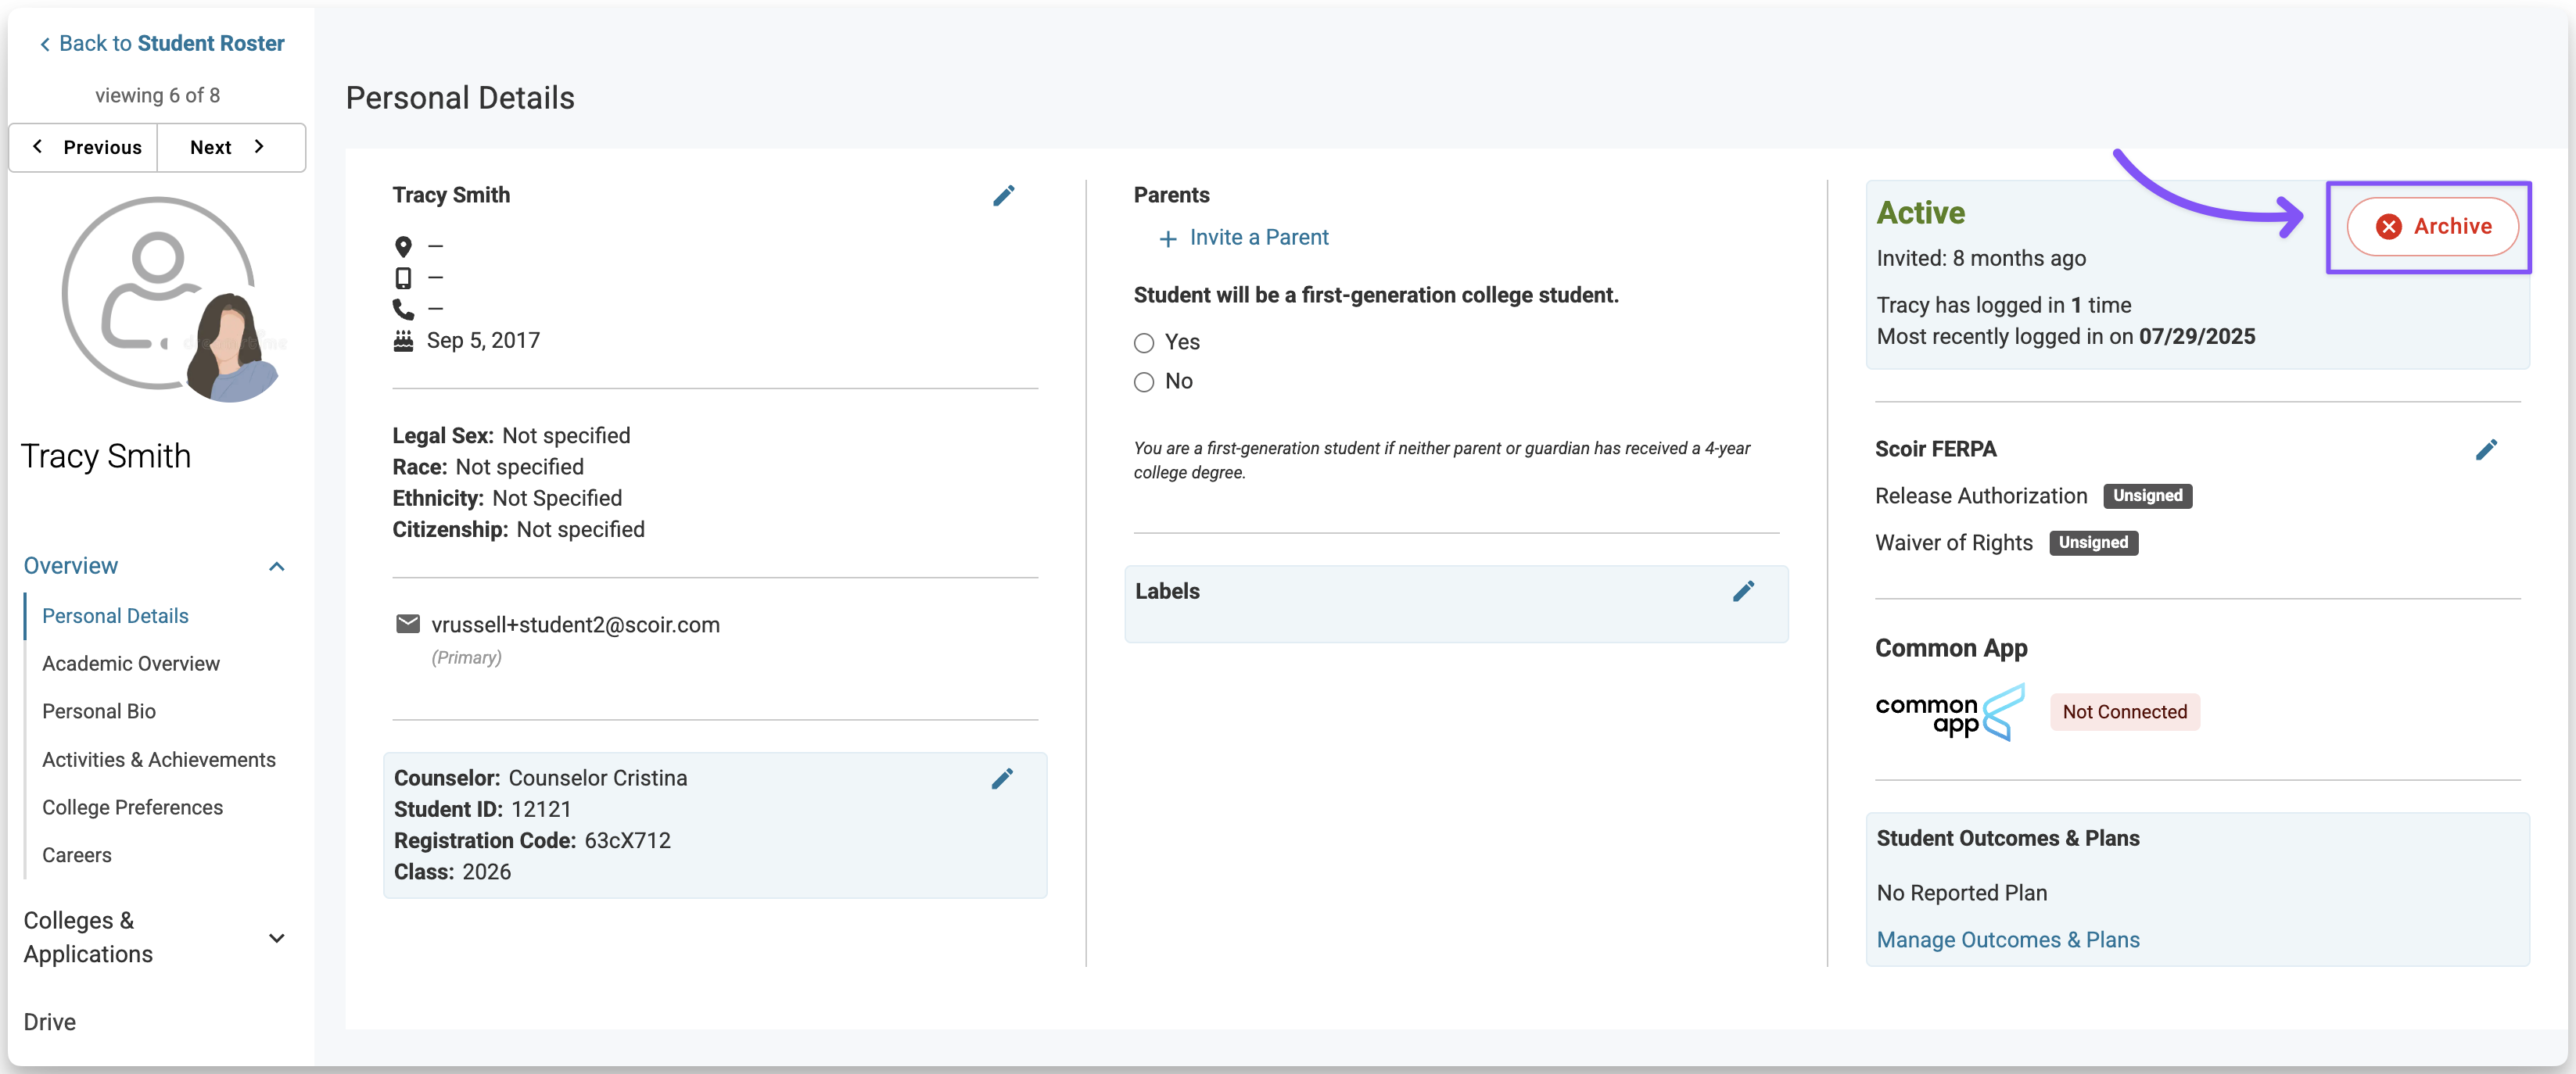Edit Scoir FERPA settings pencil icon
Image resolution: width=2576 pixels, height=1074 pixels.
pos(2486,449)
